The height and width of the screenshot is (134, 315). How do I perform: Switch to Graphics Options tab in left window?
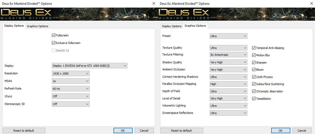point(37,26)
